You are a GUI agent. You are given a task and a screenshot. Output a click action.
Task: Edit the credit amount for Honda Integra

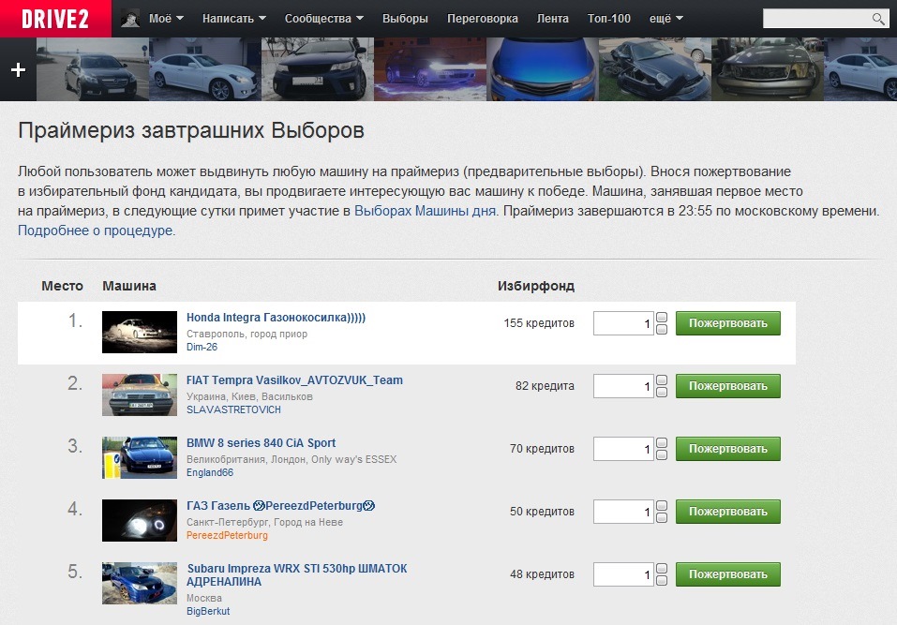pyautogui.click(x=623, y=323)
